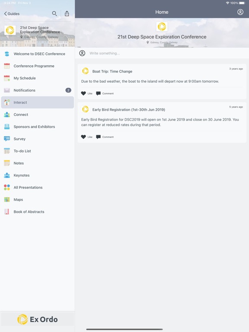Screen dimensions: 249x332
Task: Open Connect in sidebar
Action: (38, 115)
